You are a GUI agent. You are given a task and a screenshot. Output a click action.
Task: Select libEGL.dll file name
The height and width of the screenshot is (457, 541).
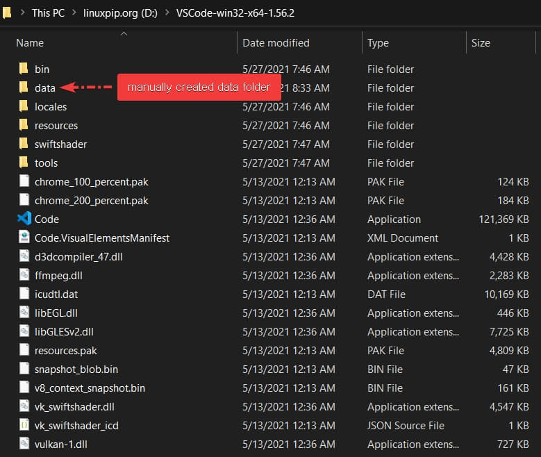[56, 313]
